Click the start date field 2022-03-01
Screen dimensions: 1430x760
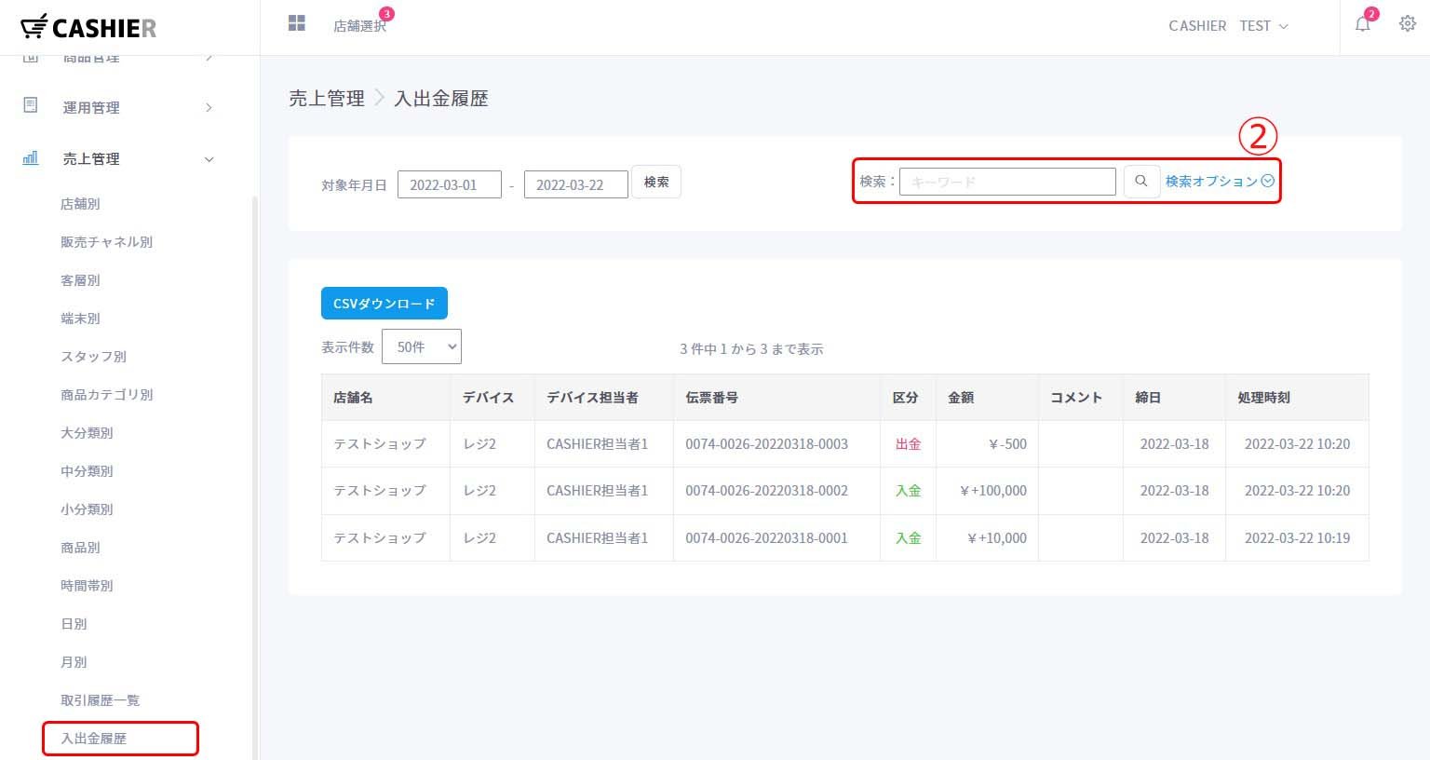click(x=450, y=184)
